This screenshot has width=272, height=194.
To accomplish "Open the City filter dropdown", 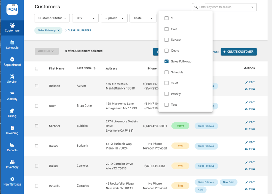I will point(85,18).
